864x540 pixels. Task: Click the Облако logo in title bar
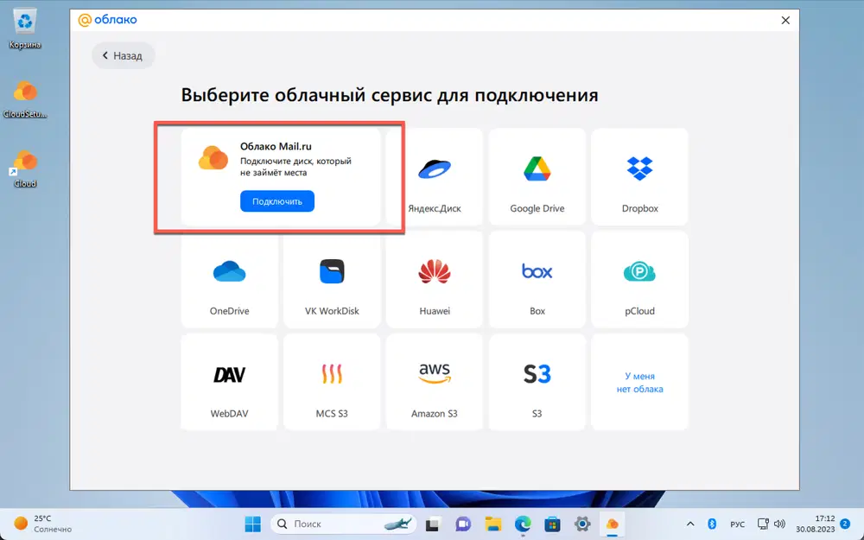pos(107,20)
